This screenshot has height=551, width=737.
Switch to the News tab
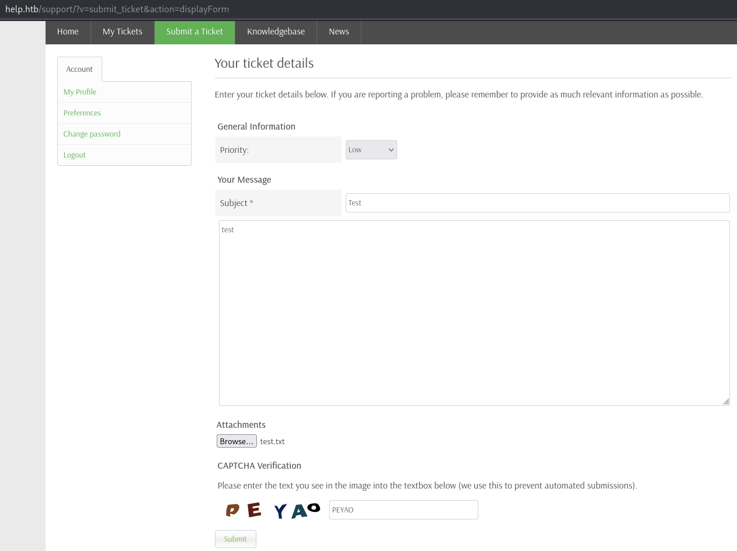(339, 32)
